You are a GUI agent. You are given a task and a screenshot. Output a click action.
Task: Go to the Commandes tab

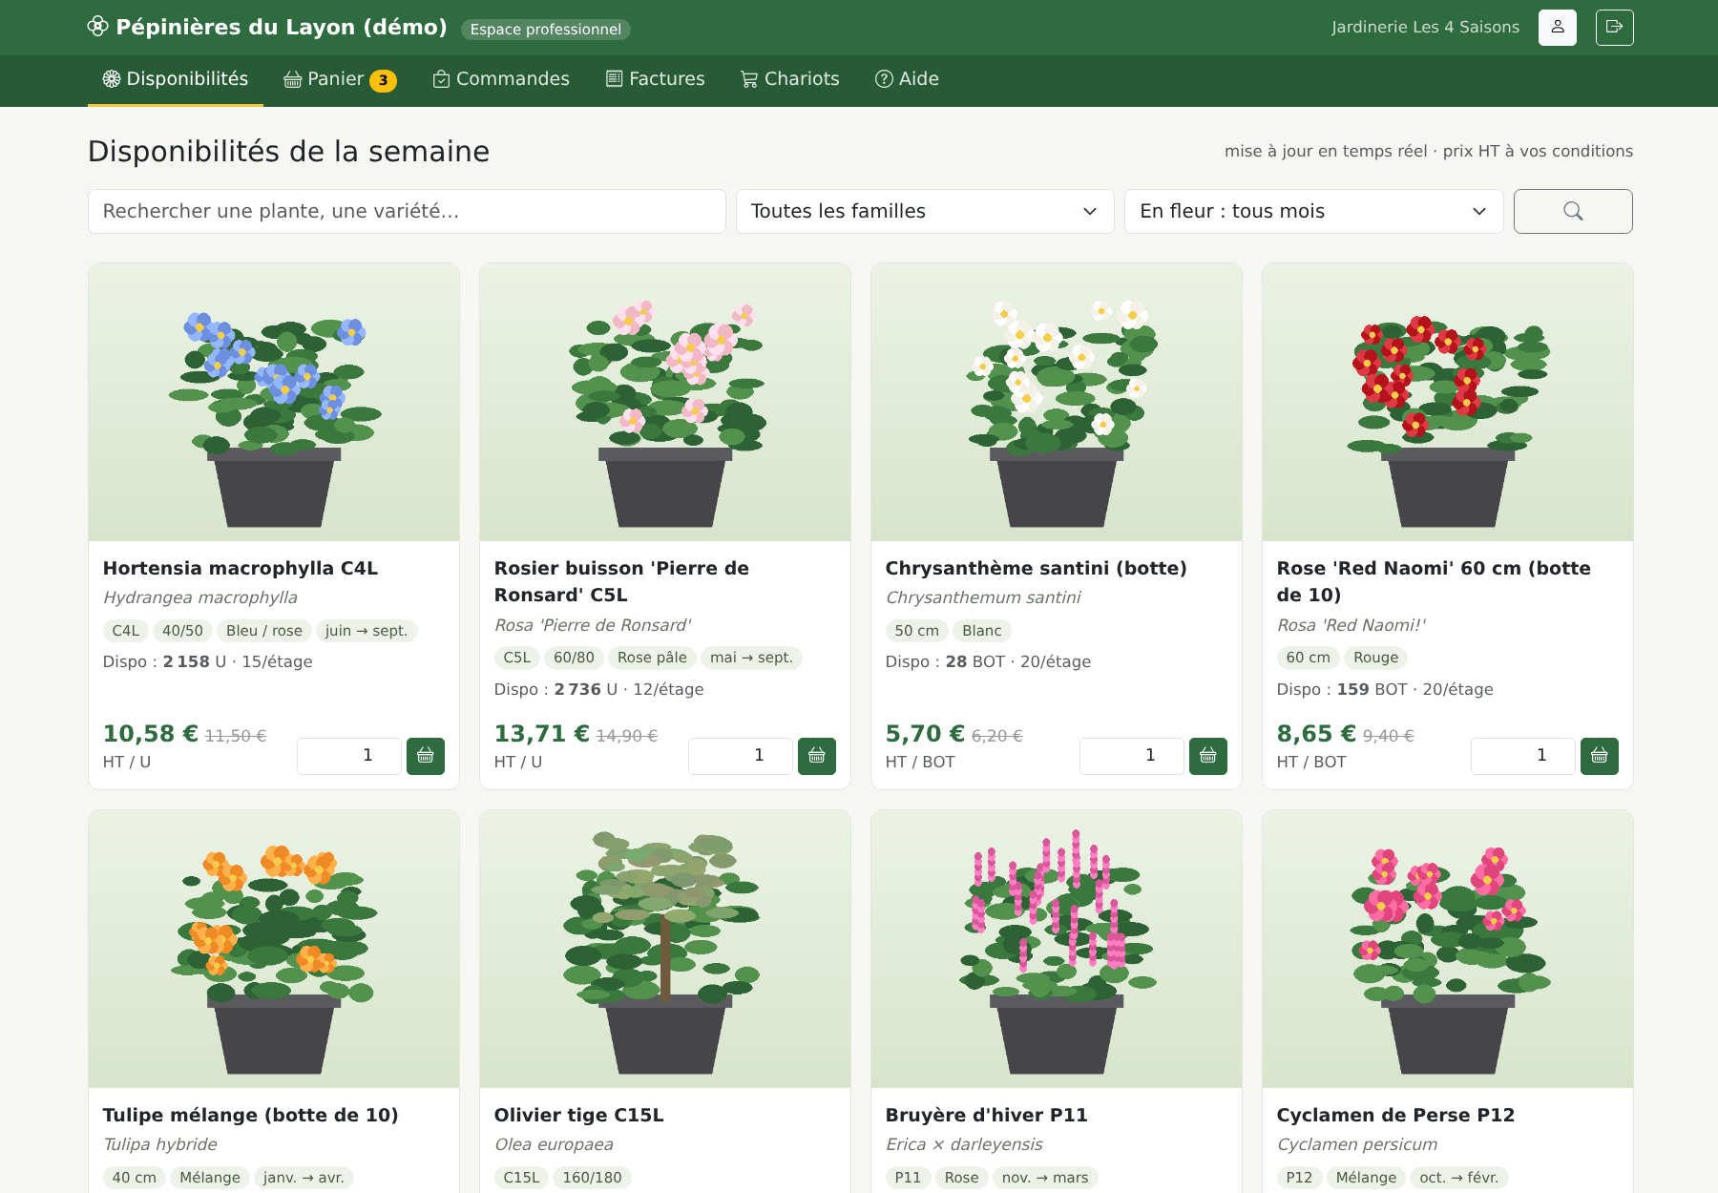pyautogui.click(x=501, y=79)
